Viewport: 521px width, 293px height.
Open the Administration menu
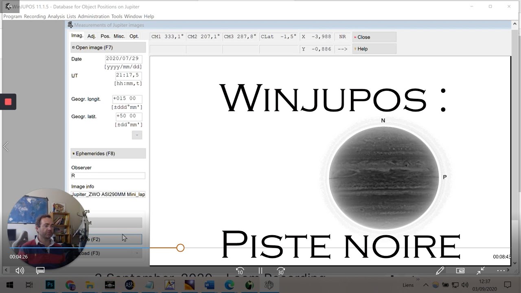click(94, 16)
